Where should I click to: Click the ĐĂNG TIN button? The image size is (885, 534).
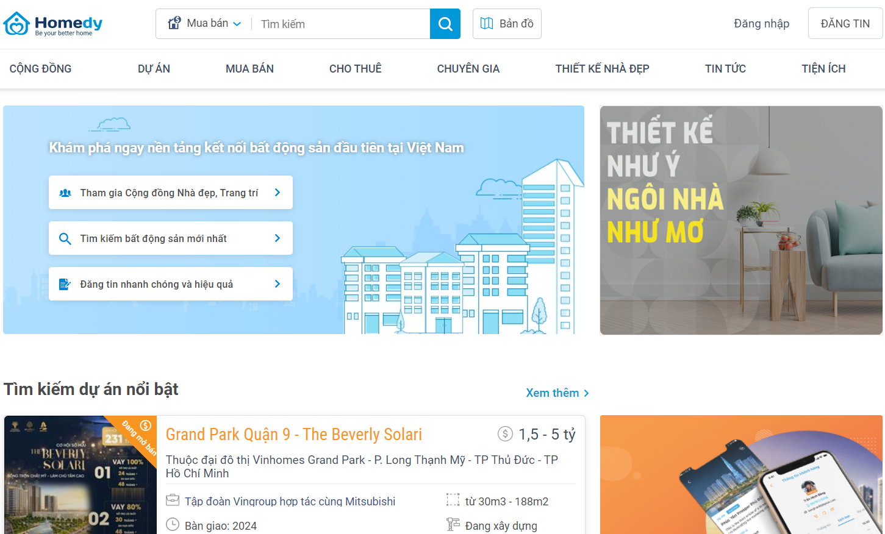click(845, 24)
